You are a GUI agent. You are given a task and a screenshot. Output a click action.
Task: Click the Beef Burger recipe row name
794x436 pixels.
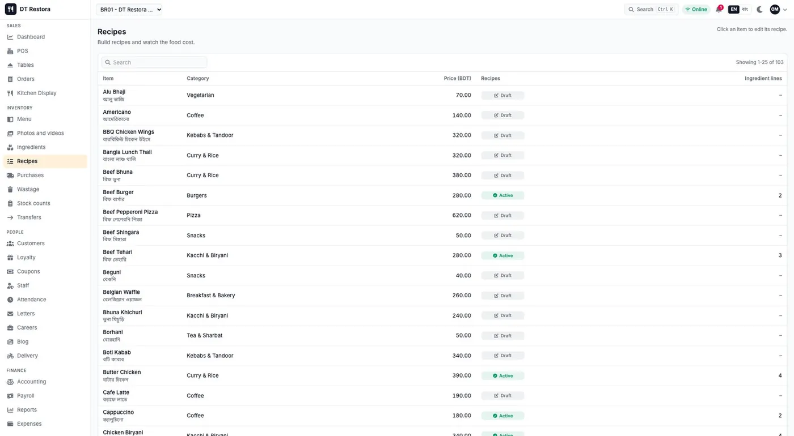[118, 192]
